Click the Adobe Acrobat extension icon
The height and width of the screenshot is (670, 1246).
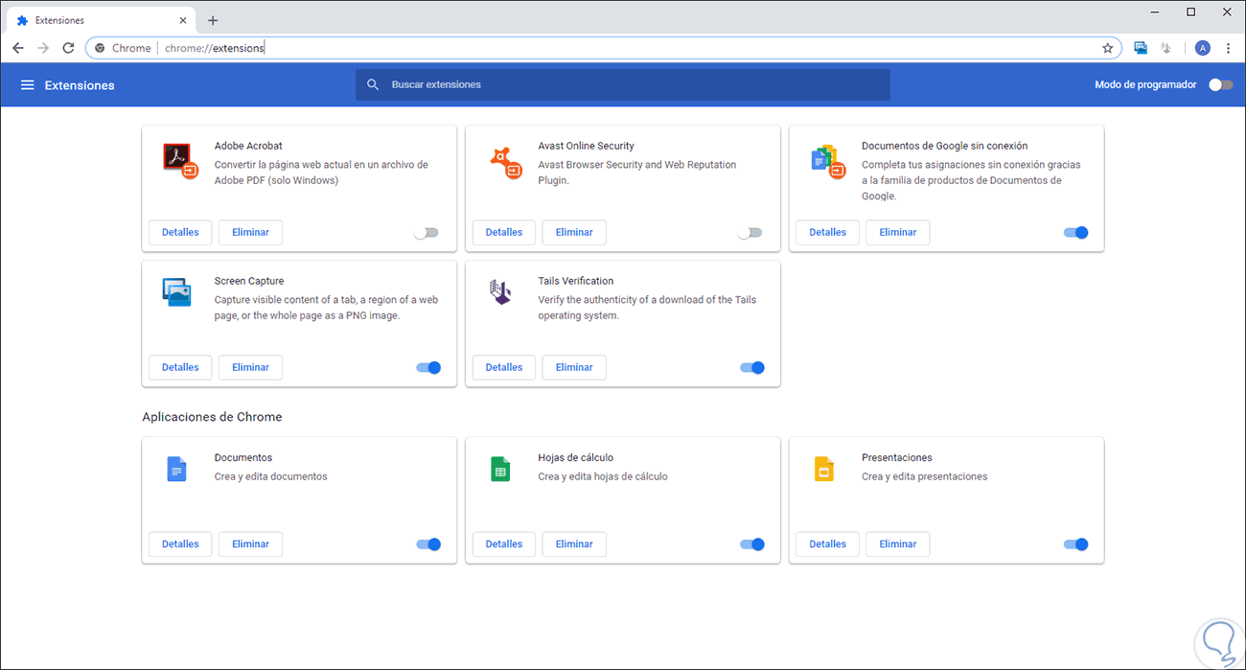tap(179, 160)
